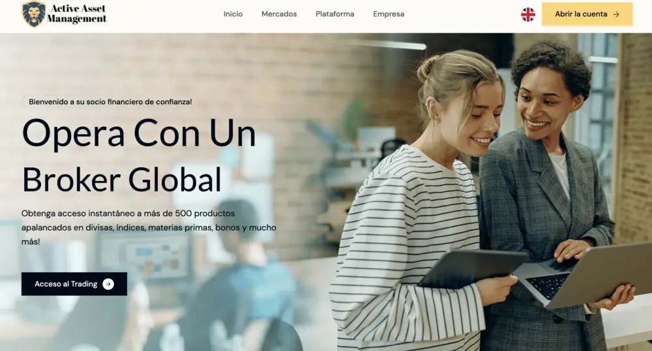Click the circled arrow icon in Acceso al Trading
Image resolution: width=652 pixels, height=351 pixels.
(x=108, y=284)
